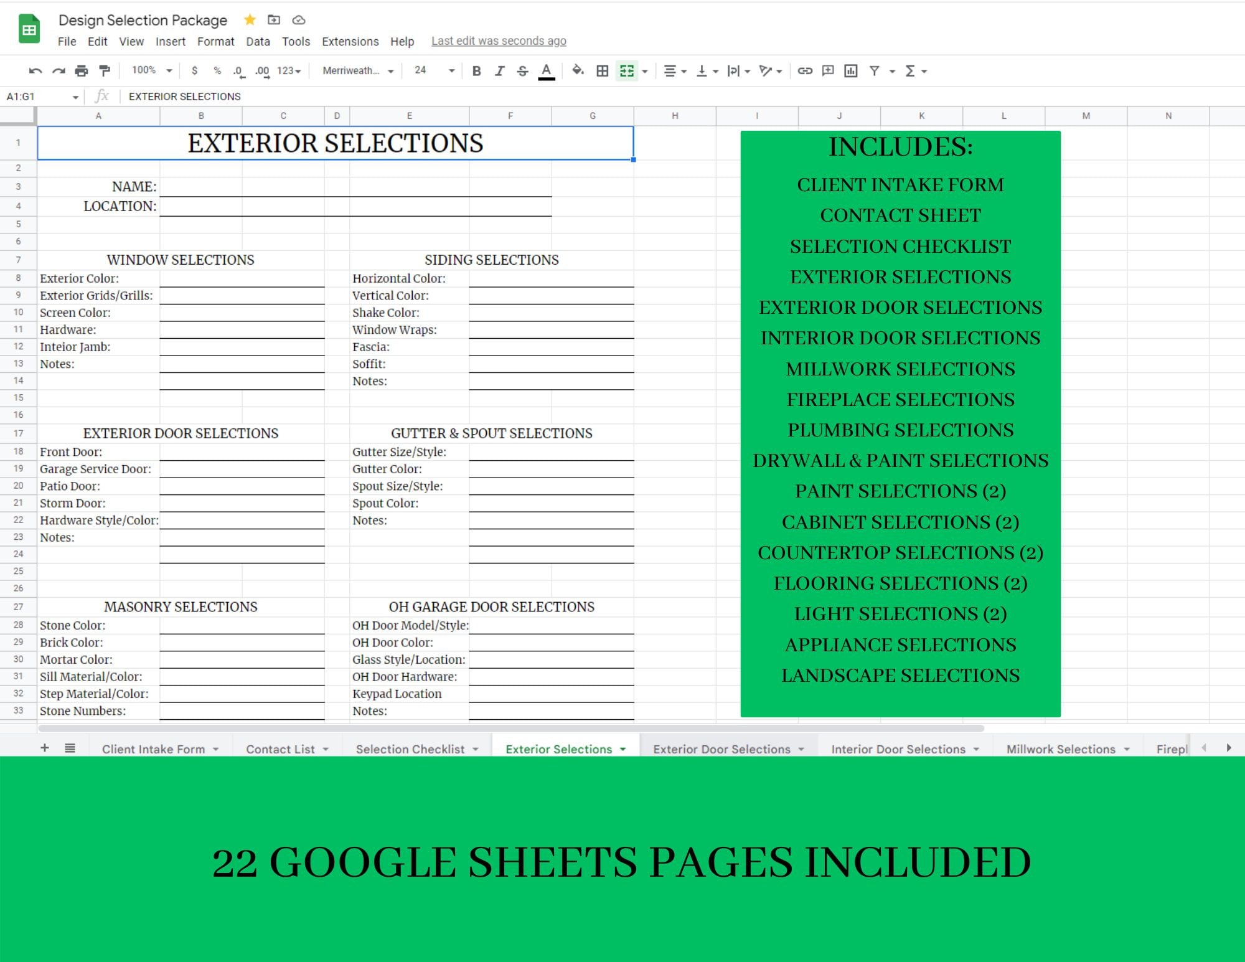Select the Paint format roller icon
This screenshot has width=1245, height=962.
click(105, 71)
